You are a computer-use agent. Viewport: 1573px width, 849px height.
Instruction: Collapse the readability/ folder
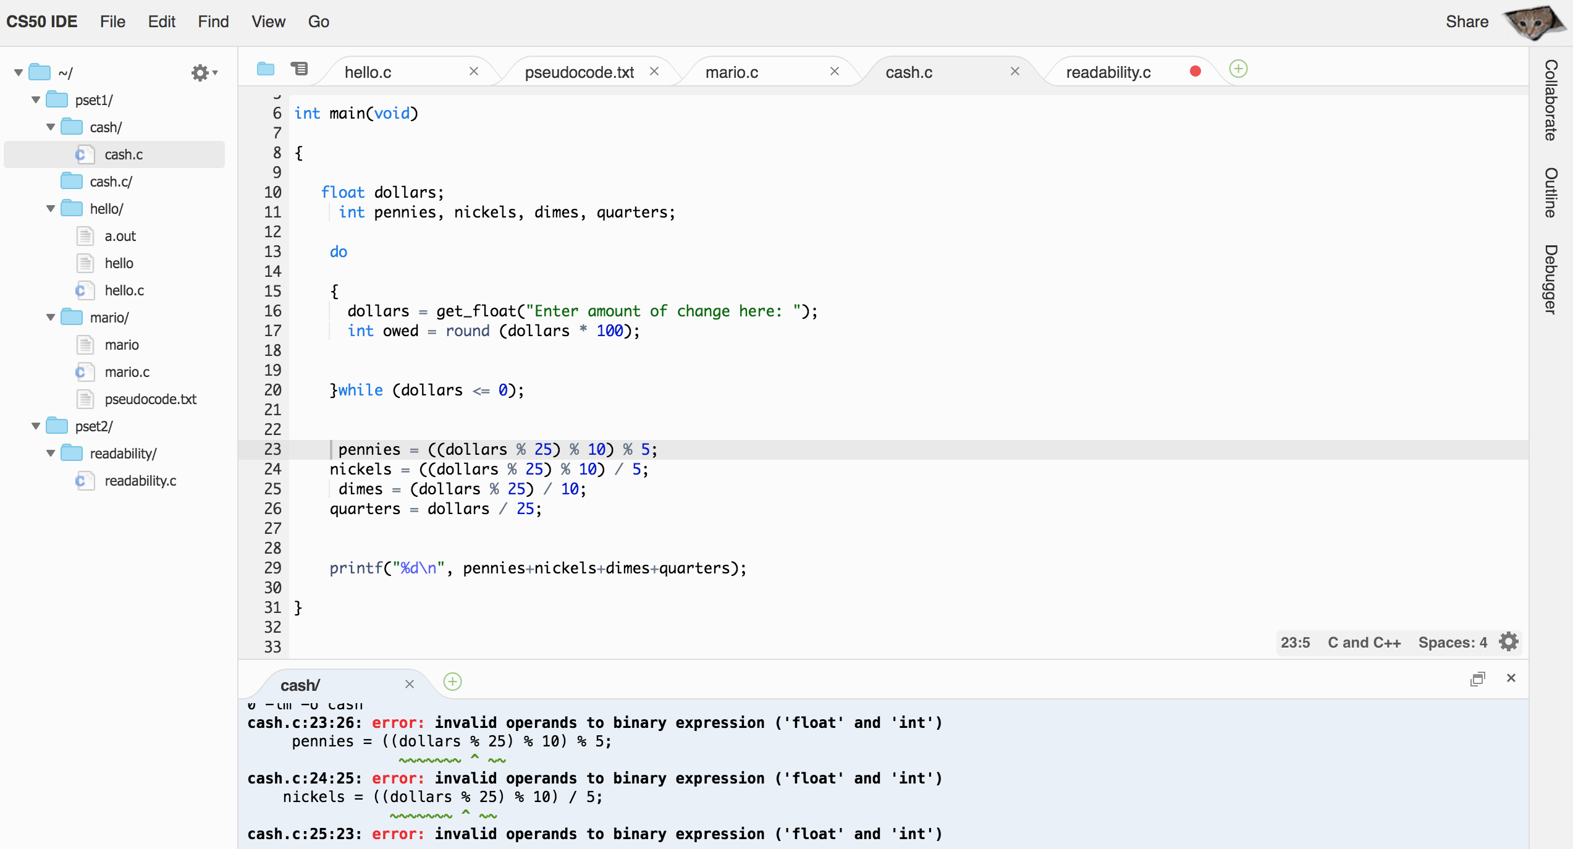click(x=51, y=453)
